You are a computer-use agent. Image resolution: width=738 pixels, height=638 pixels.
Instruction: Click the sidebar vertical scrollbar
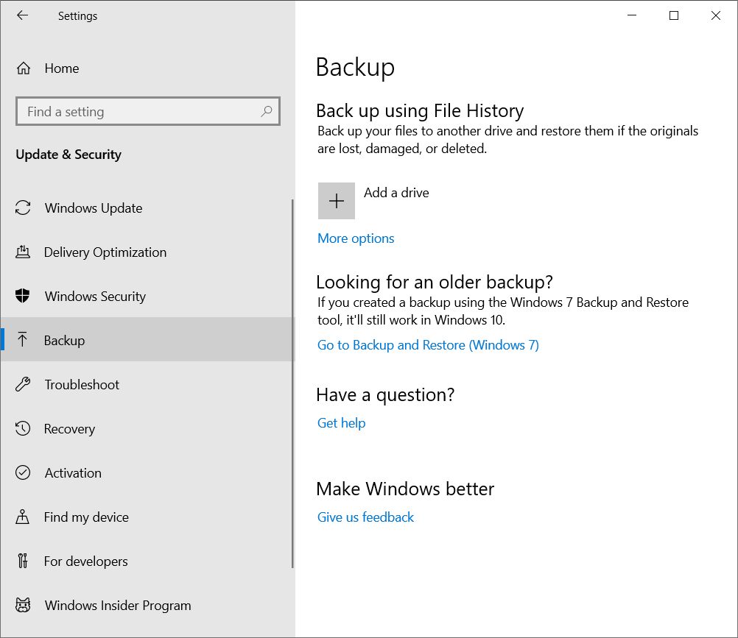[x=292, y=383]
